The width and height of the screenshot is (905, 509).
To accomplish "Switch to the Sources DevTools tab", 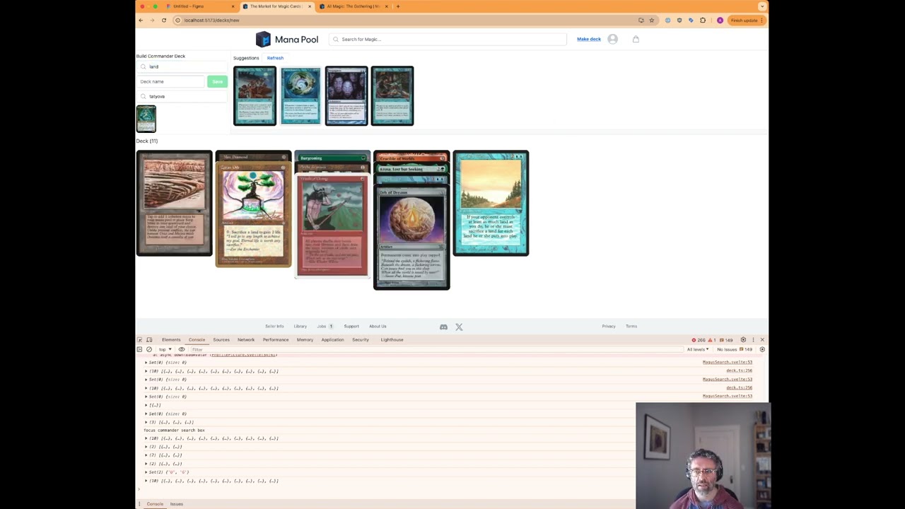I will [221, 340].
